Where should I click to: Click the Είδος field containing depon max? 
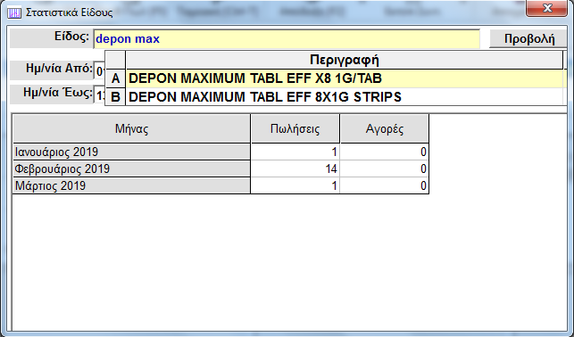tap(287, 39)
